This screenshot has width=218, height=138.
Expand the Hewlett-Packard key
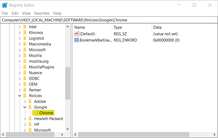click(x=25, y=119)
